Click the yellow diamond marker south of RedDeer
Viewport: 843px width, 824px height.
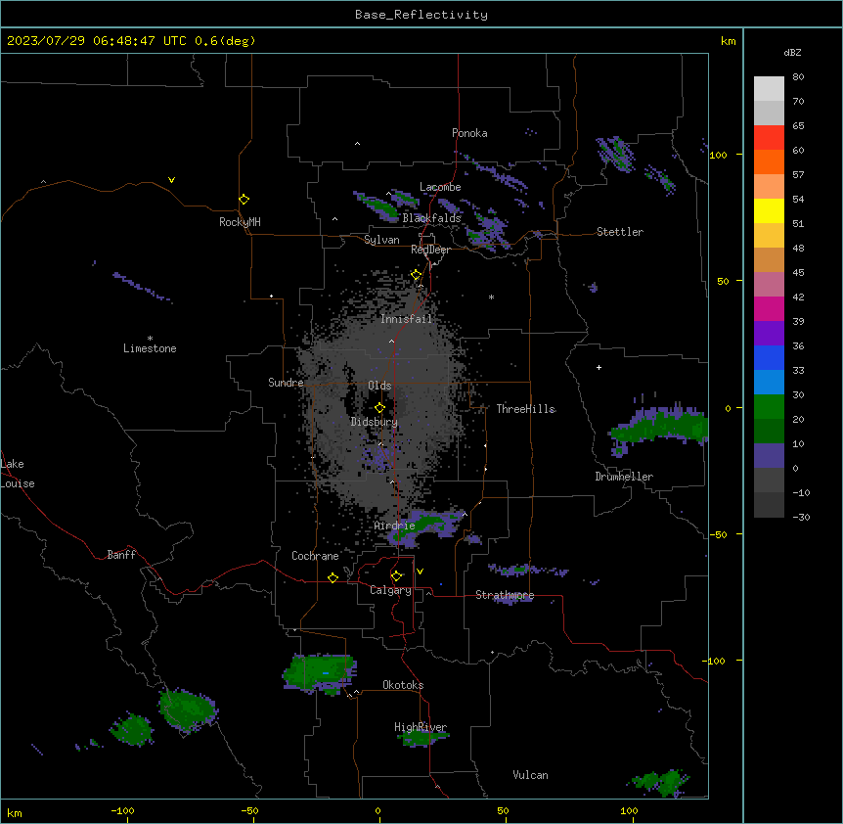coord(417,275)
